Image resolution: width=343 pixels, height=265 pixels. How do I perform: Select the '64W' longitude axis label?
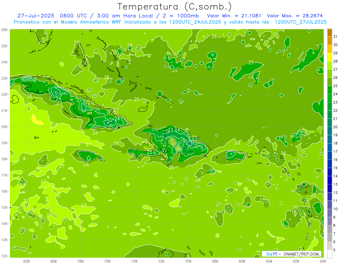pyautogui.click(x=269, y=261)
